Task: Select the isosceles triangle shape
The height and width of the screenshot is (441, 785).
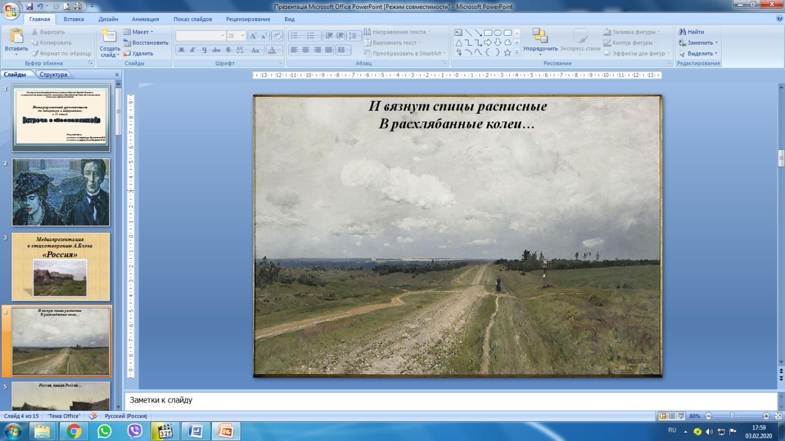Action: [x=459, y=42]
